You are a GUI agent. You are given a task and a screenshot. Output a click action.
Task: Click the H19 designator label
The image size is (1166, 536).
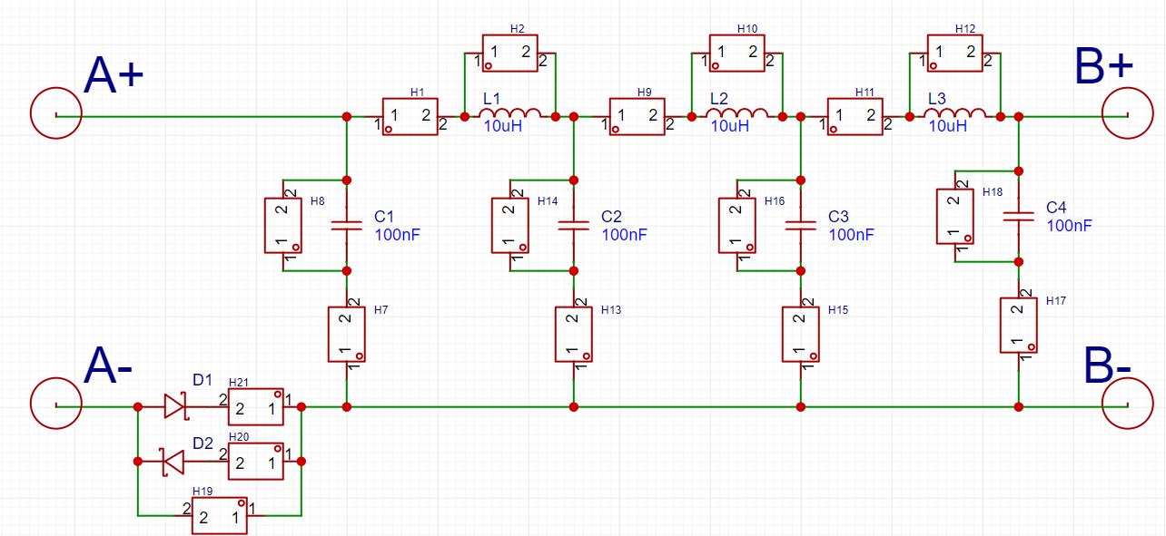click(202, 491)
